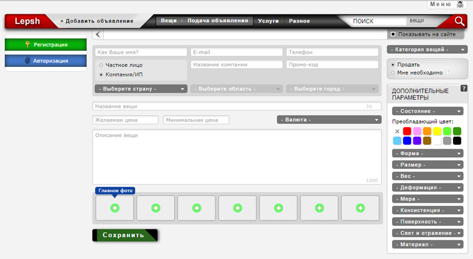Click the Описание вещи text area
This screenshot has height=259, width=473.
coord(236,156)
